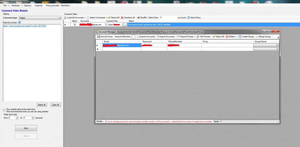Click Unselect All with red X icon
Screen dimensions: 300x147
click(128, 17)
